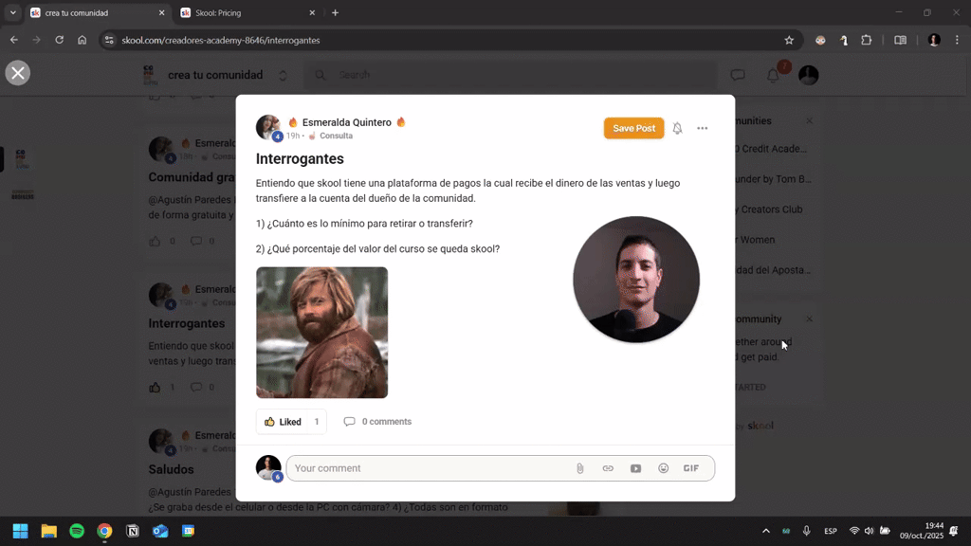Go back in browser history

click(x=13, y=40)
